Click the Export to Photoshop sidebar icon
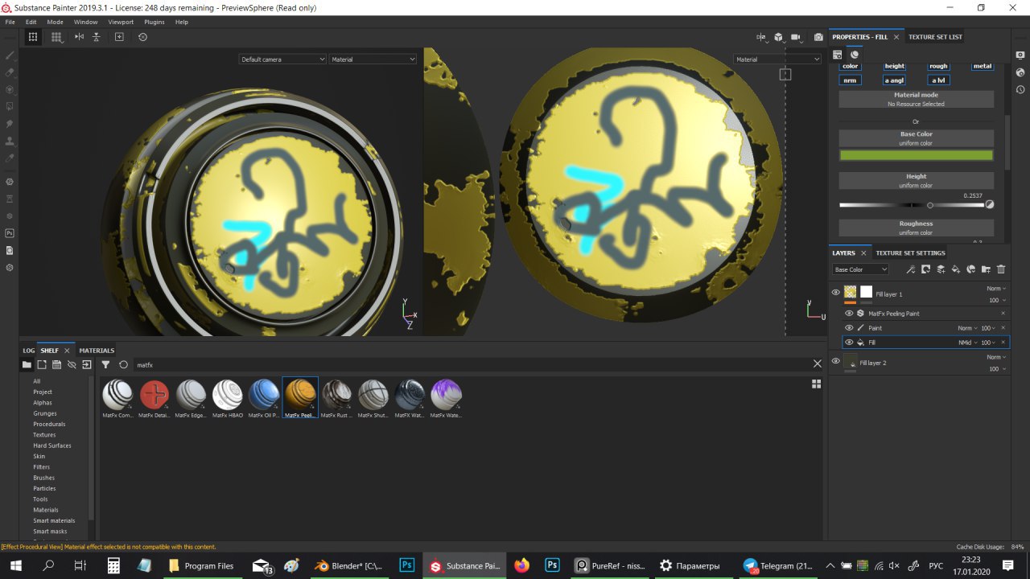Viewport: 1030px width, 579px height. click(x=10, y=233)
